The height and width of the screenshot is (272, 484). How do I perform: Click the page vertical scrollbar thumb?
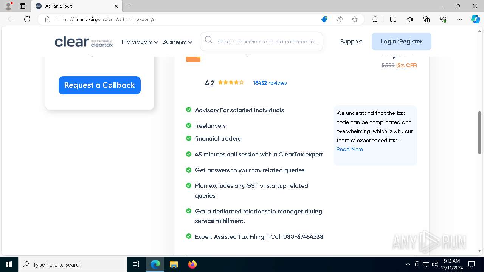tap(480, 133)
